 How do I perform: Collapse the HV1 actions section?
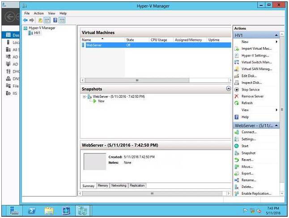click(276, 35)
